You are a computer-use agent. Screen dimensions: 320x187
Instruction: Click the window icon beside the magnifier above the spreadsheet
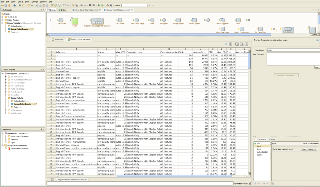(x=230, y=44)
